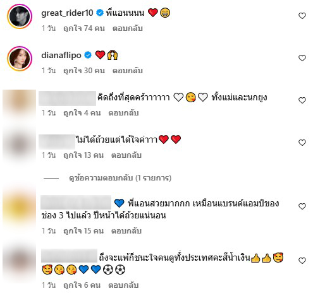This screenshot has height=296, width=313.
Task: Open dianaflipo's profile picture
Action: [20, 59]
